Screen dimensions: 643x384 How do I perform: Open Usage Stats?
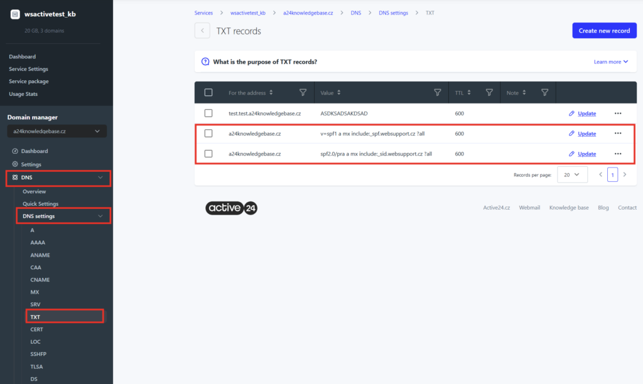(x=23, y=94)
